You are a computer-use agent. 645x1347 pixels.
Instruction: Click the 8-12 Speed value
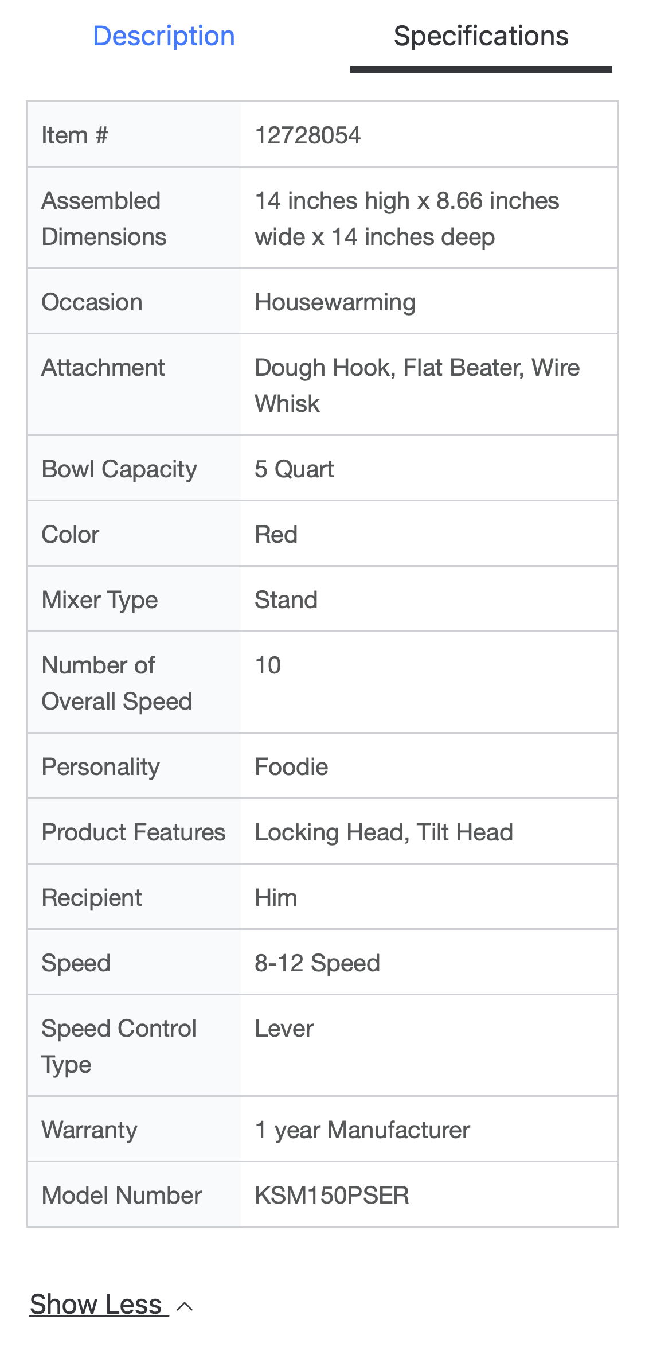coord(317,963)
